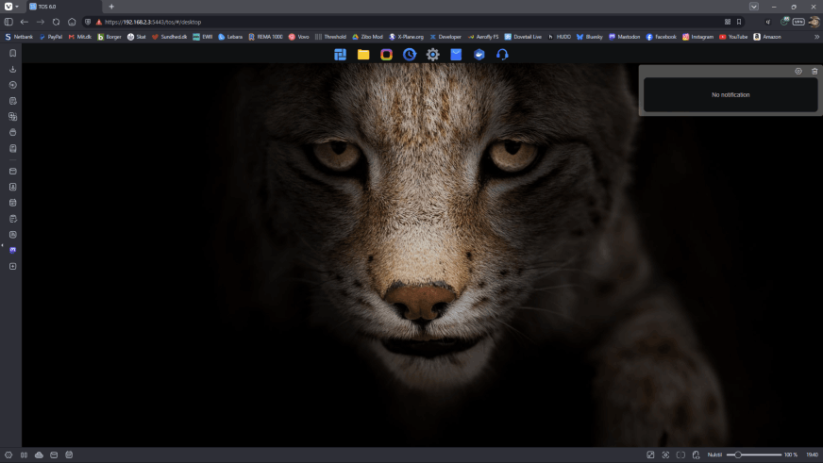Open notification settings gear in notification panel

click(798, 72)
